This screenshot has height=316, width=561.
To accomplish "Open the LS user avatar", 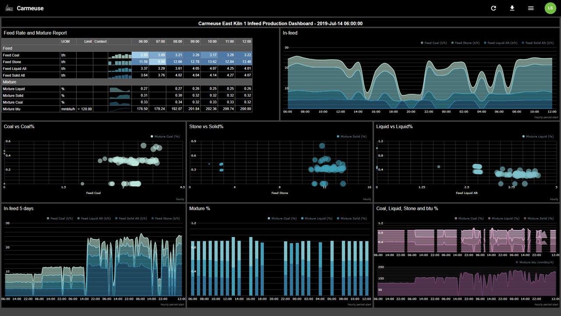I will click(x=550, y=8).
